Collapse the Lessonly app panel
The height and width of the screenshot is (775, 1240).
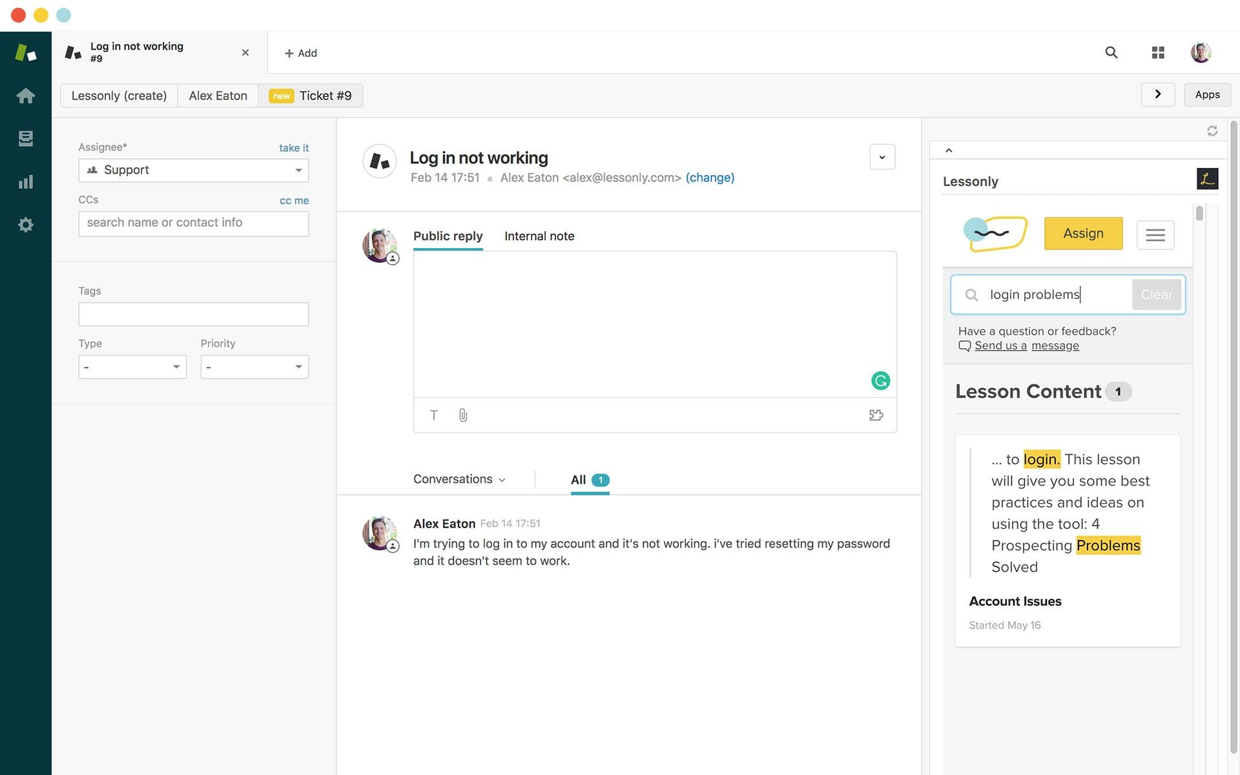[949, 150]
